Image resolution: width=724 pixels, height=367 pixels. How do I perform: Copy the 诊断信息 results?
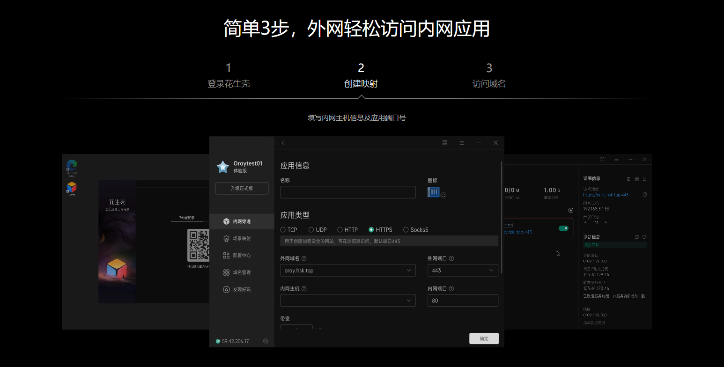(x=636, y=237)
